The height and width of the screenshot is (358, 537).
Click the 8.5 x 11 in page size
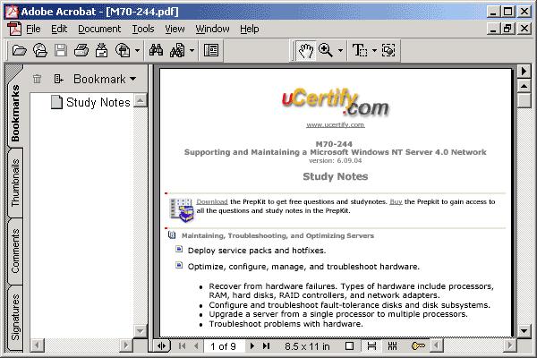pos(307,346)
